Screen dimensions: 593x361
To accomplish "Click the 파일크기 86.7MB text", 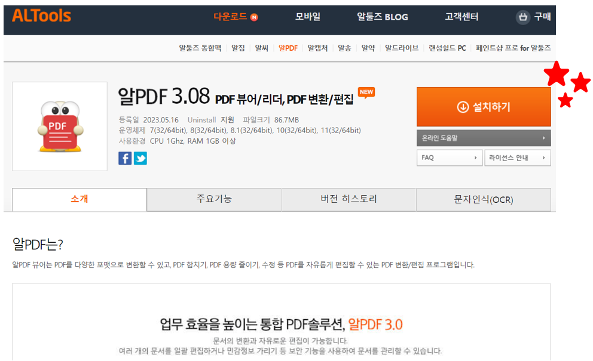I will (x=271, y=120).
